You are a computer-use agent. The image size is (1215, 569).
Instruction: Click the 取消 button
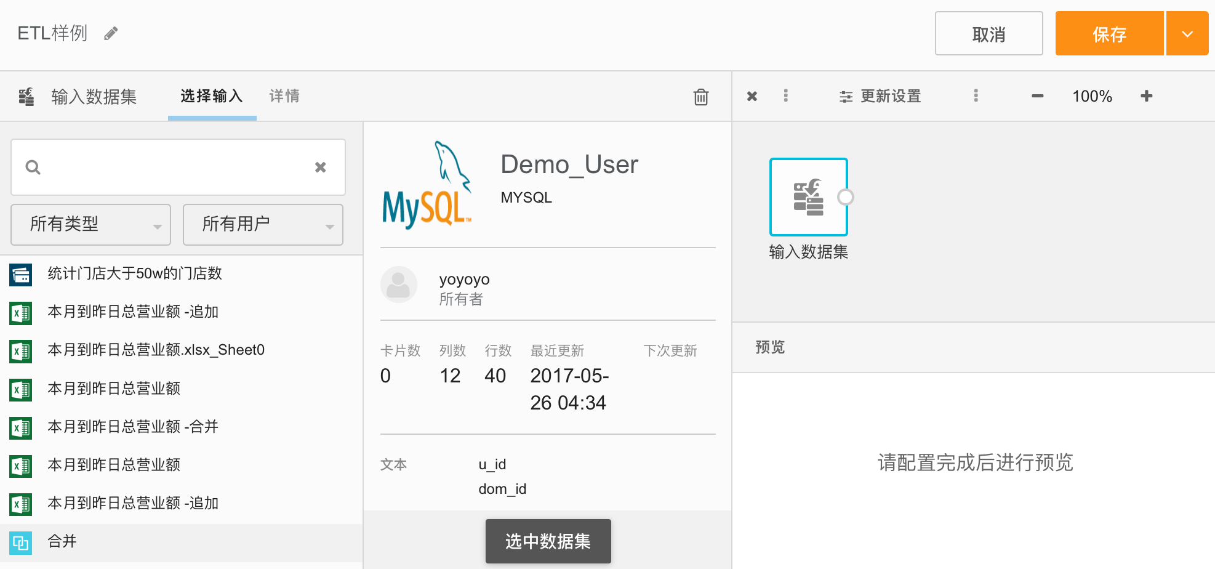click(x=988, y=33)
